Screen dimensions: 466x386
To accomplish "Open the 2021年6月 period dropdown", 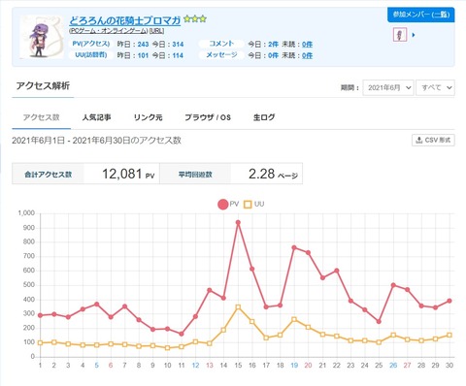I will [388, 87].
